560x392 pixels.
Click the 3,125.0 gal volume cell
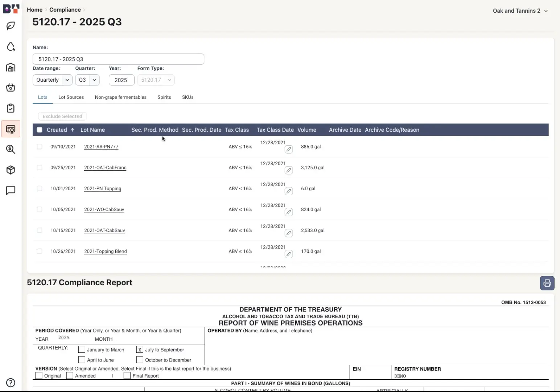[x=313, y=167]
